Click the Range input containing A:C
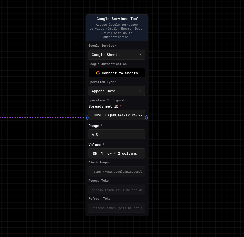244x237 pixels. point(117,134)
